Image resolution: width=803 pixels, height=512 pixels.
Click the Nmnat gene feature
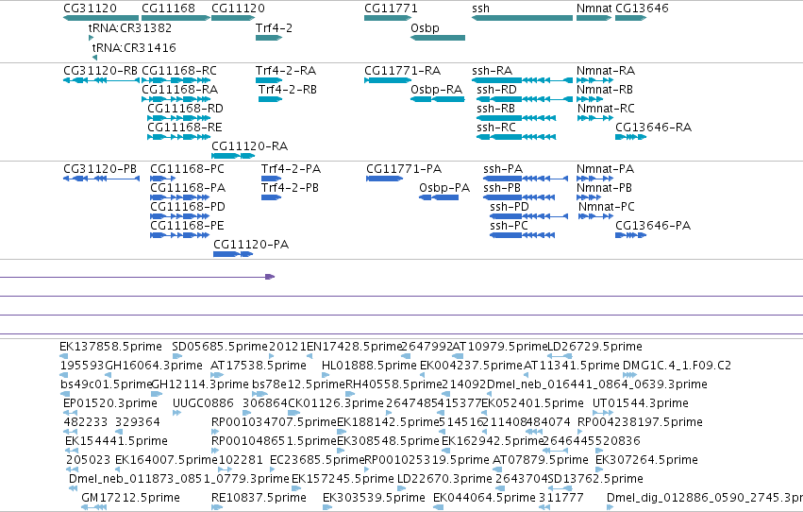coord(594,18)
